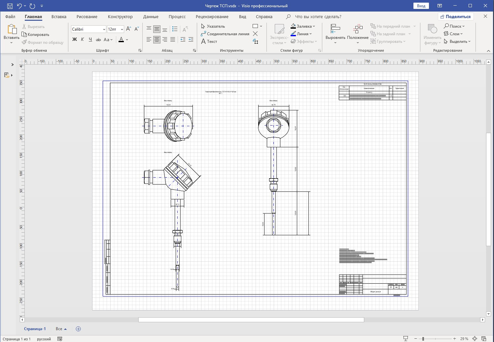This screenshot has height=342, width=494.
Task: Open the 12пт font size dropdown
Action: pos(122,29)
